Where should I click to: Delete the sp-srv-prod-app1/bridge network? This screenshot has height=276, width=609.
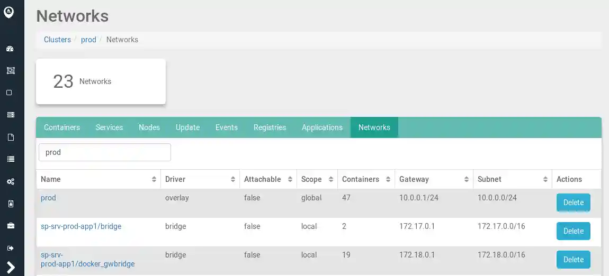coord(574,231)
